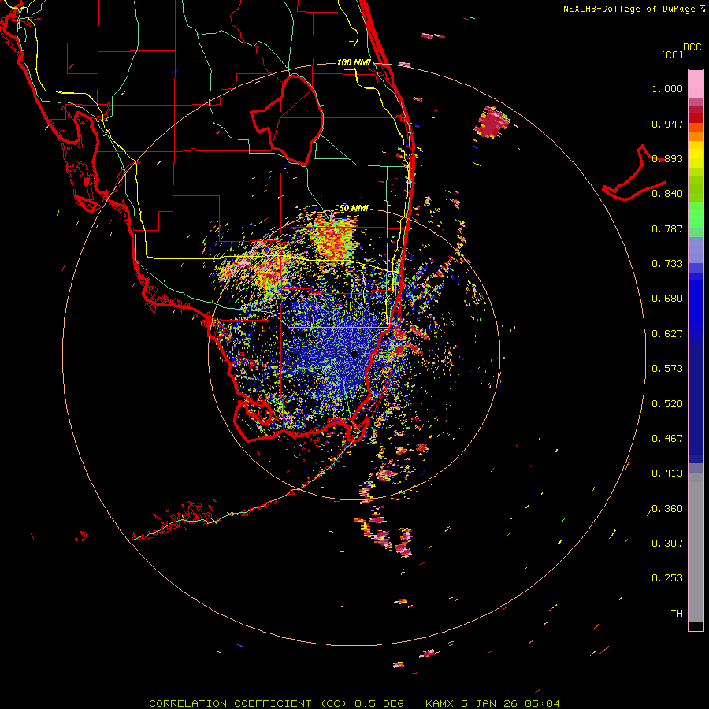This screenshot has width=709, height=709.
Task: Pick the bright green segment of color bar
Action: pyautogui.click(x=696, y=215)
